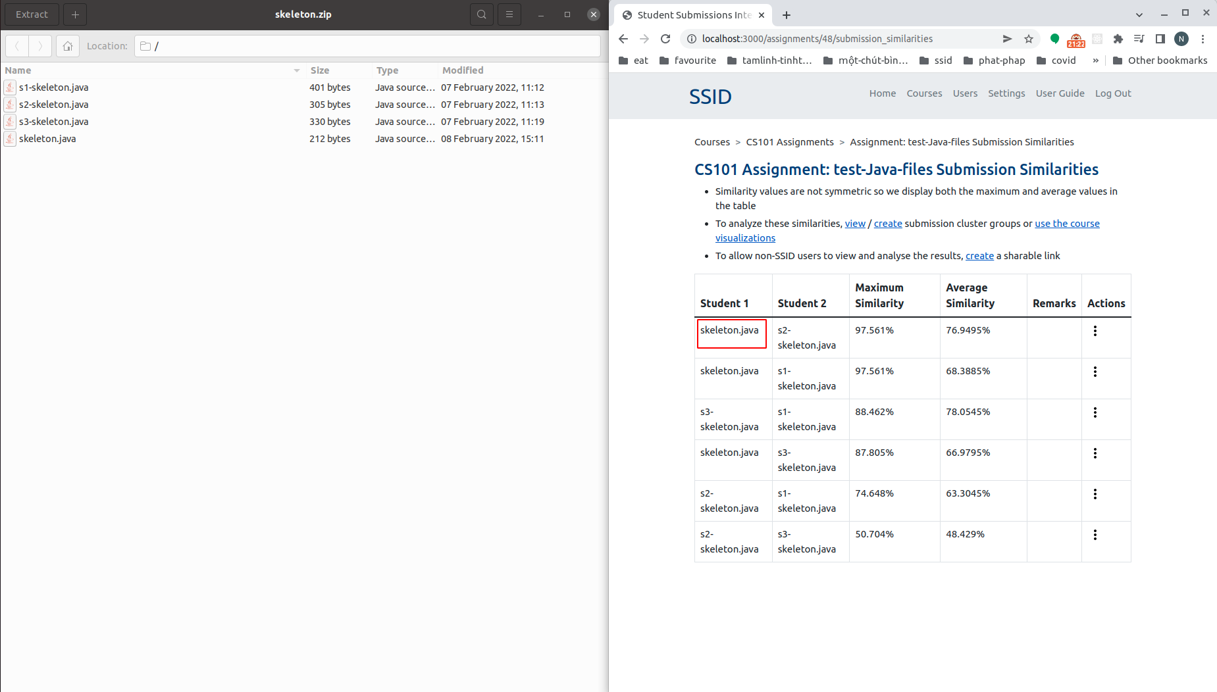Open the browser tab search dropdown
1217x692 pixels.
[1138, 14]
